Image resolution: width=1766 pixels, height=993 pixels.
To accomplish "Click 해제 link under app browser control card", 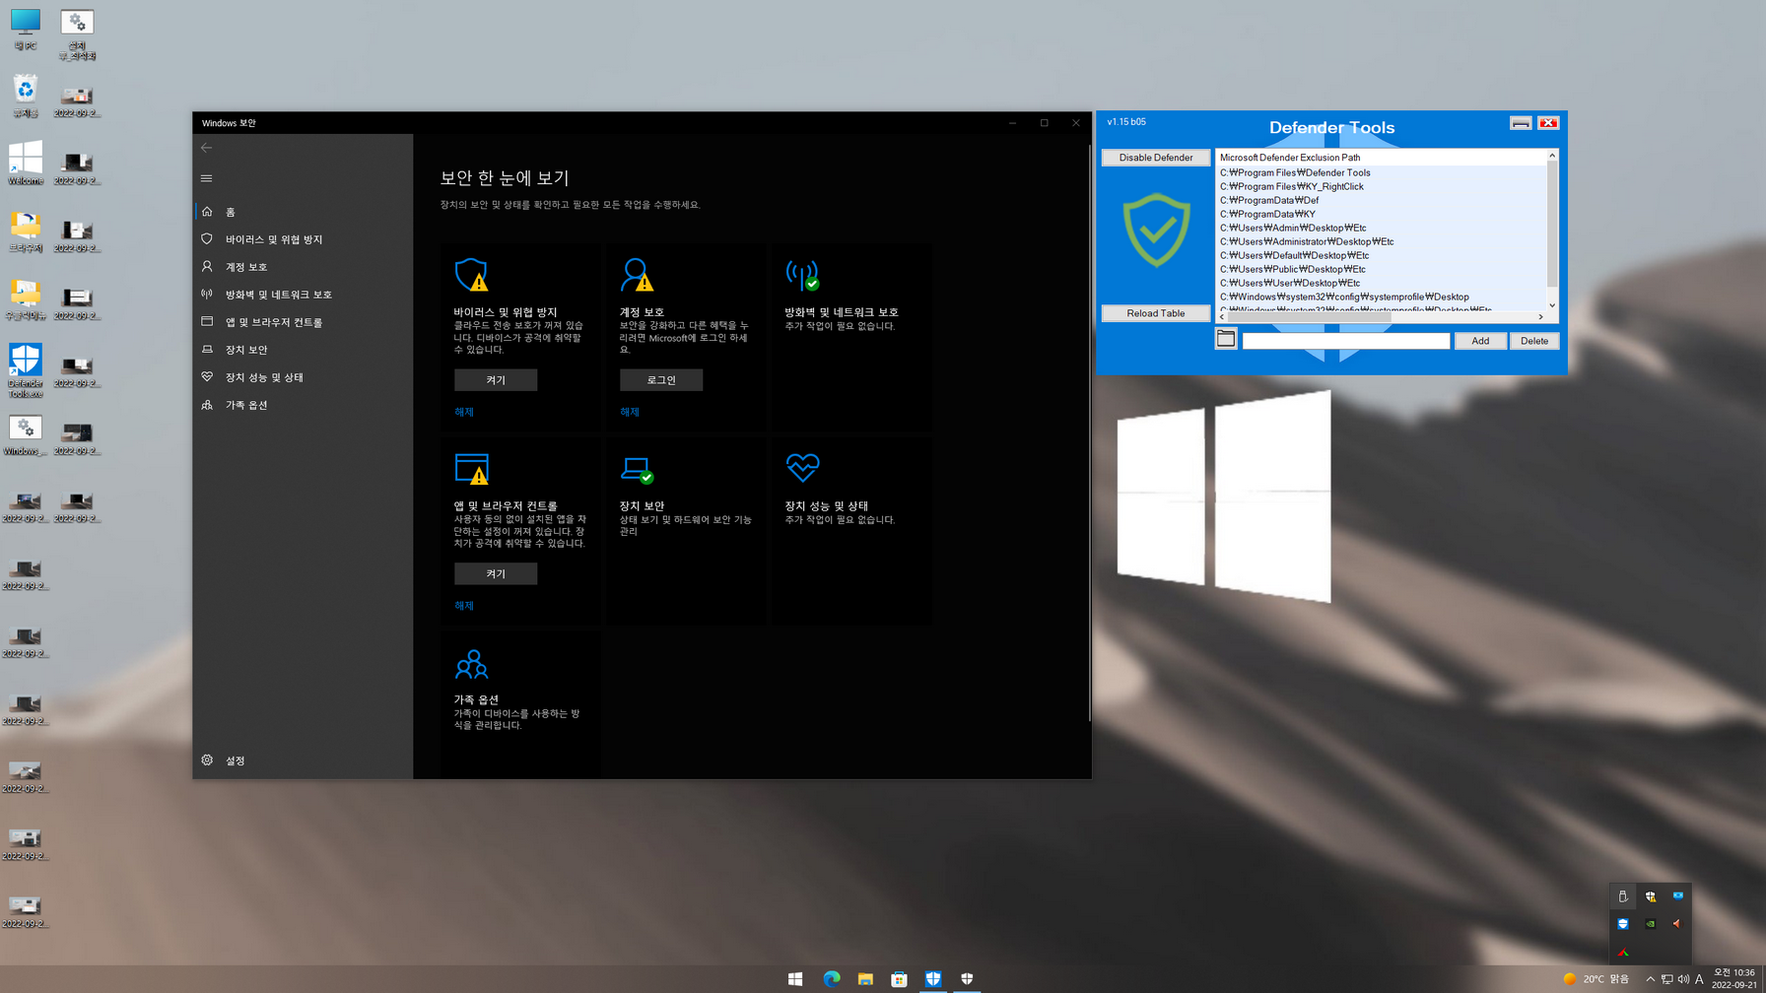I will click(x=464, y=606).
